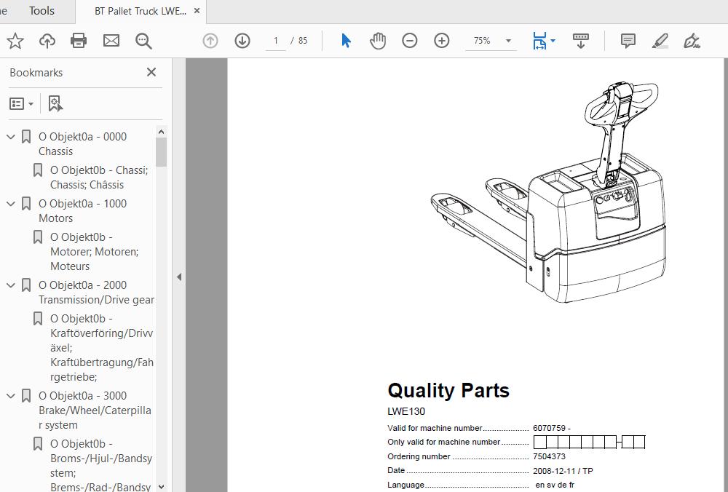Choose the highlighter pen tool
The image size is (728, 492).
point(660,41)
